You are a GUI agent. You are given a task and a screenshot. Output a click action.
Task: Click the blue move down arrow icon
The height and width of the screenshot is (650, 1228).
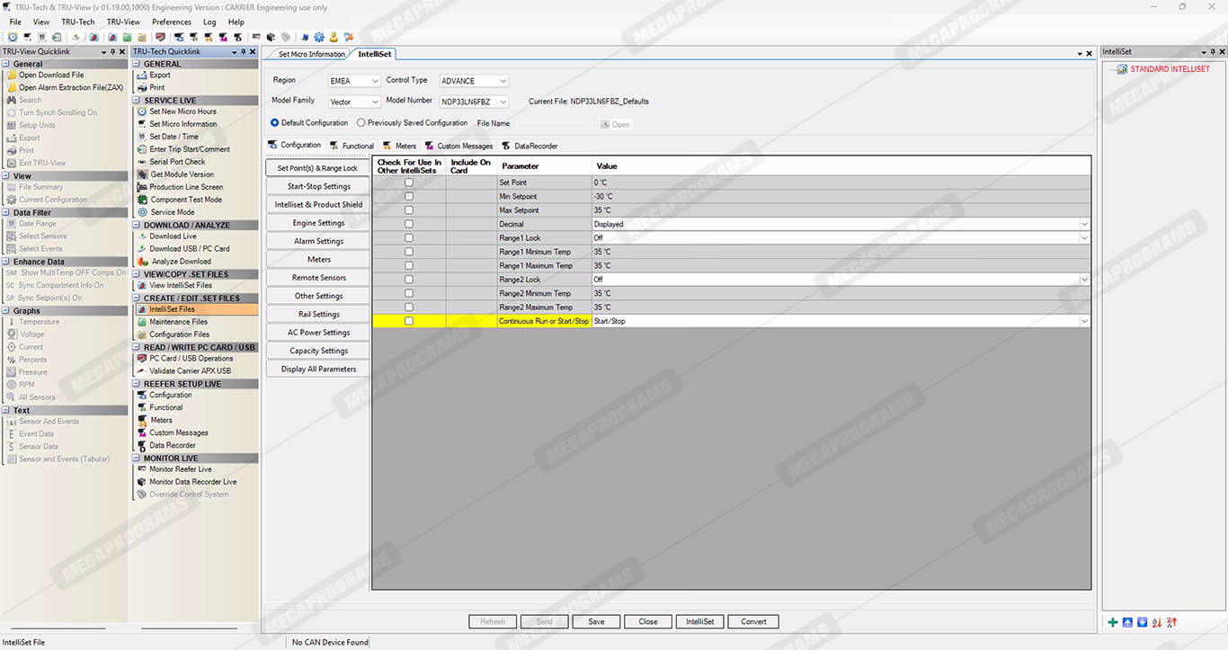click(1142, 622)
